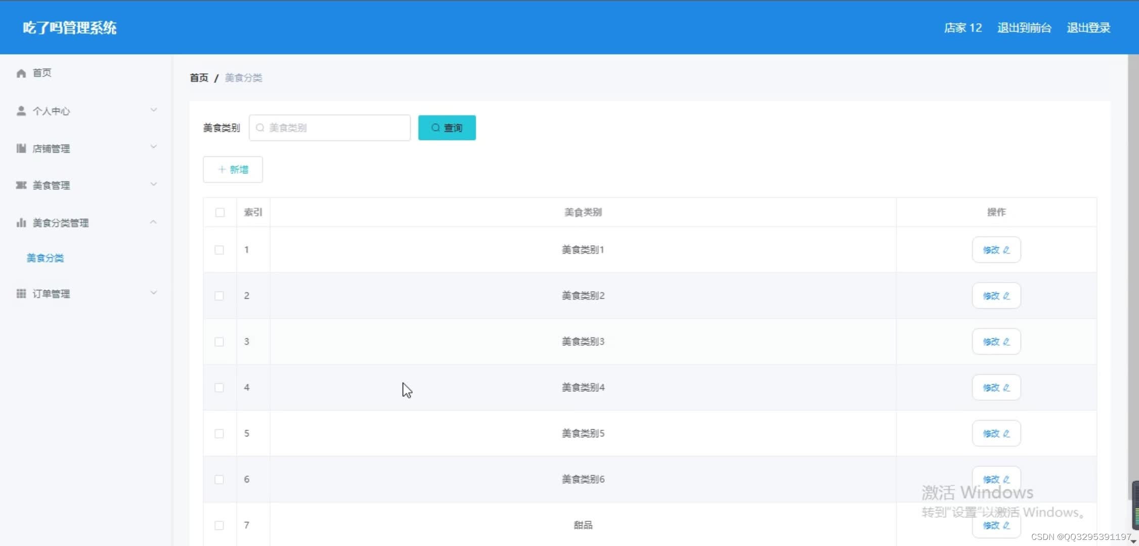Expand the 订单管理 chevron
Viewport: 1139px width, 546px height.
(x=154, y=293)
